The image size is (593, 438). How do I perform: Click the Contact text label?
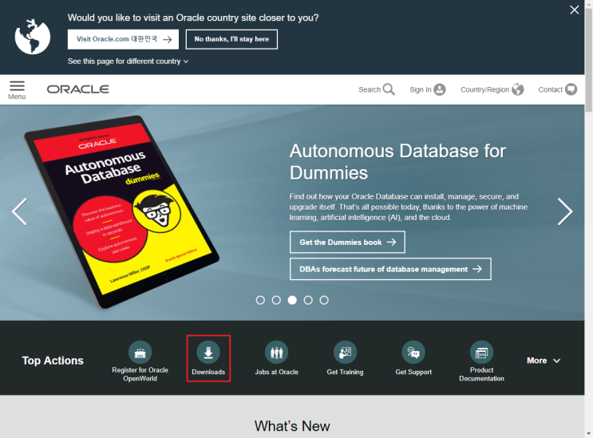point(550,89)
